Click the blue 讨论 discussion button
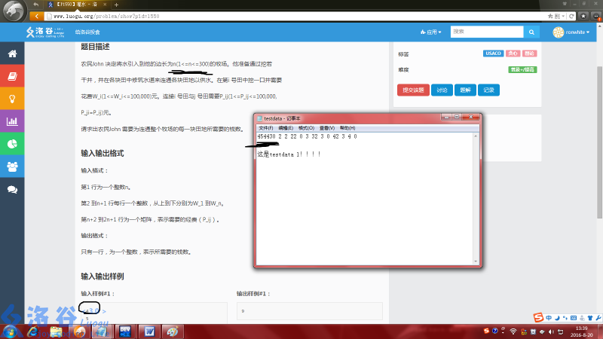 point(441,90)
